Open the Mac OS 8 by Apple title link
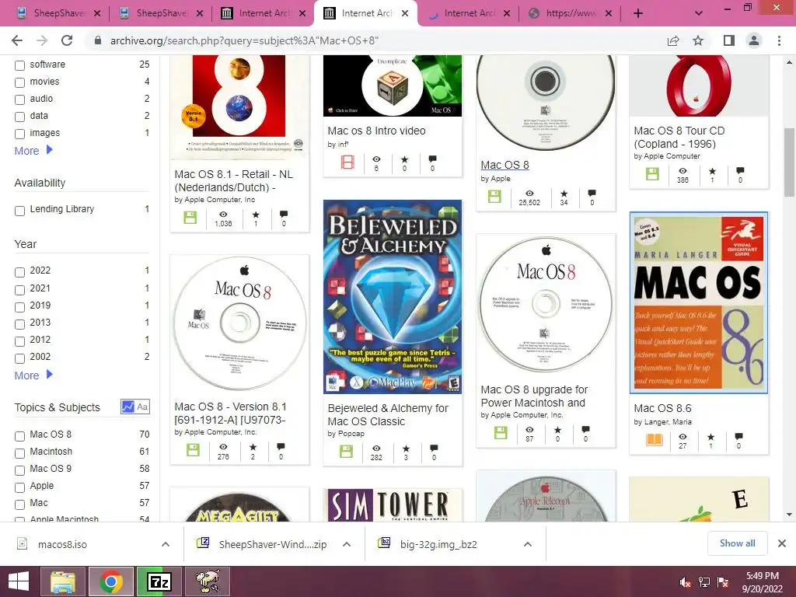The height and width of the screenshot is (597, 796). [x=504, y=165]
